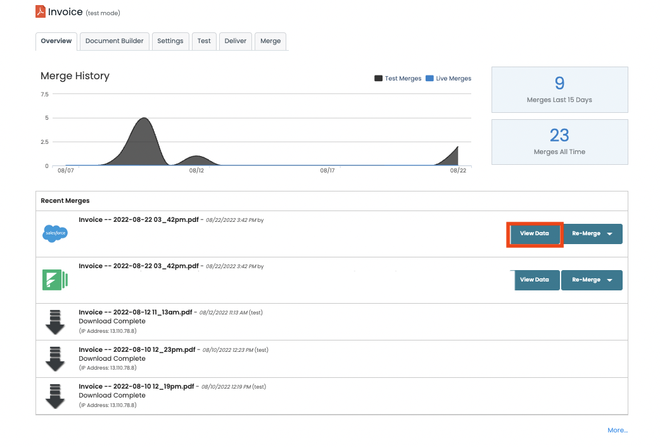Click the green Formstack document icon
The image size is (660, 447).
(x=55, y=280)
